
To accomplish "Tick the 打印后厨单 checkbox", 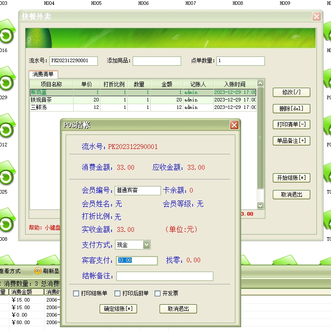I will tap(118, 294).
